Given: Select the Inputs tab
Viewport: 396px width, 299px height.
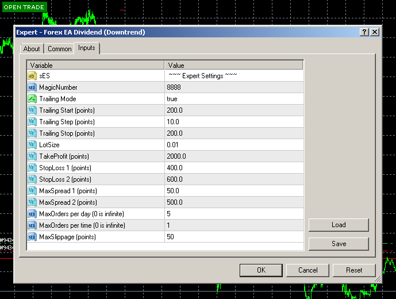Looking at the screenshot, I should click(87, 48).
